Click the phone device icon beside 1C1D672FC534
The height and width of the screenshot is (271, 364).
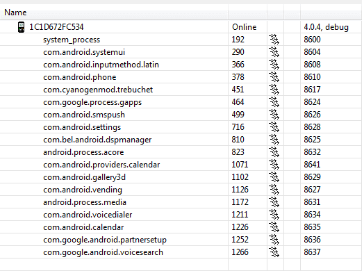click(21, 27)
